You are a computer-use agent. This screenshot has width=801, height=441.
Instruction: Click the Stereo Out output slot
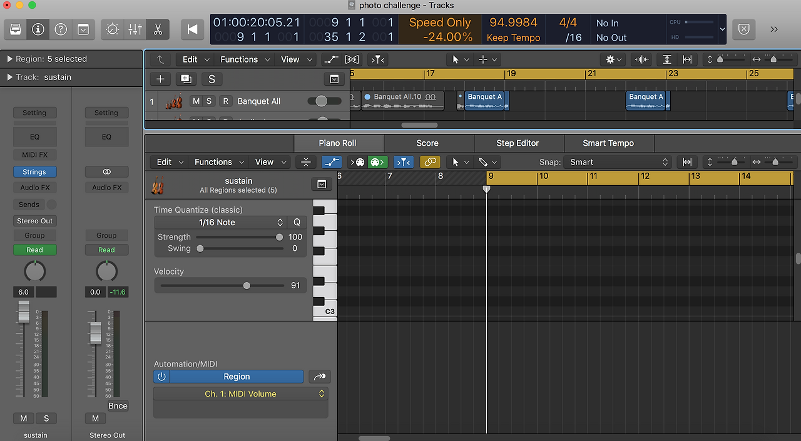34,221
